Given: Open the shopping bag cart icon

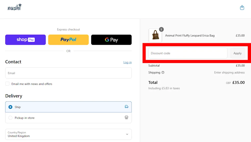Looking at the screenshot, I should 242,7.
